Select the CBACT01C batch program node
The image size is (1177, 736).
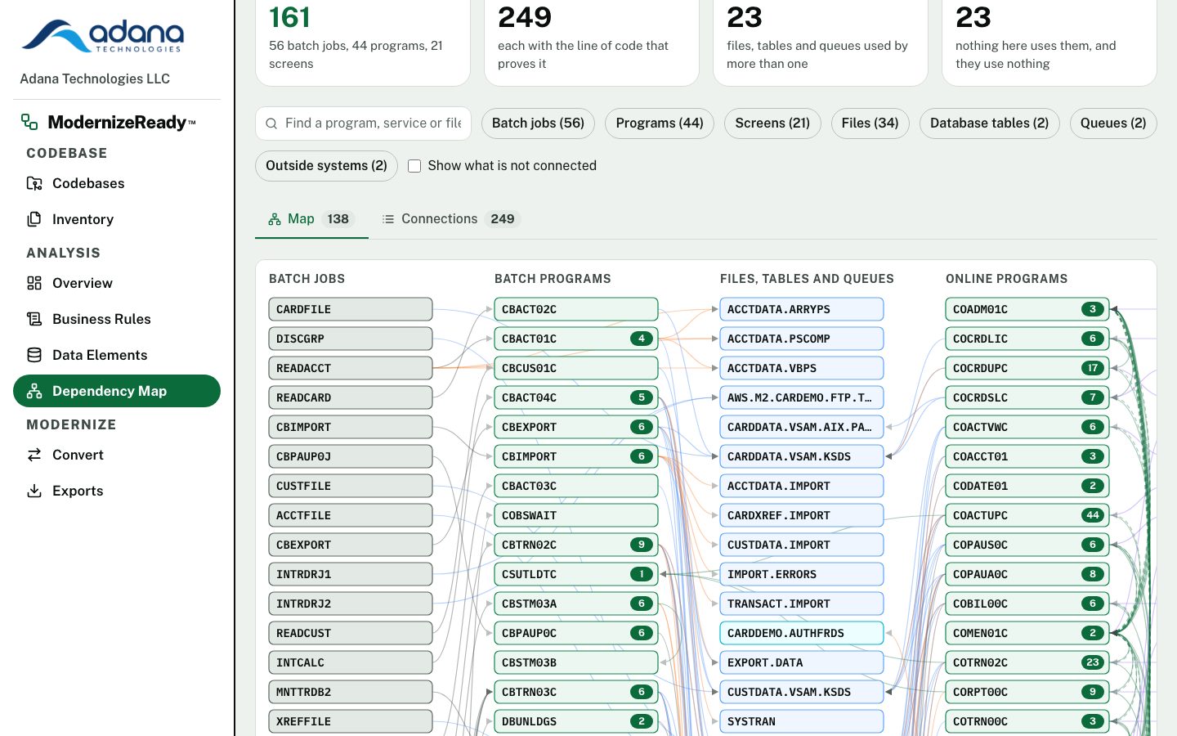coord(576,339)
